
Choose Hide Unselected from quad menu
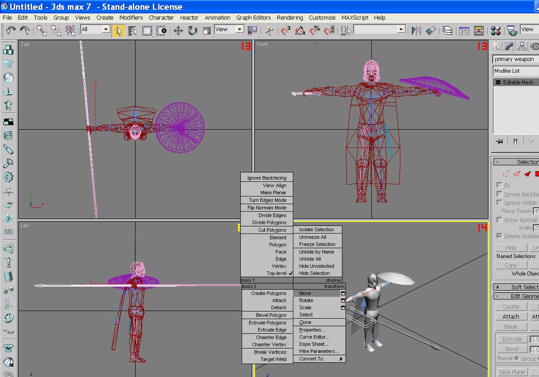pos(317,266)
